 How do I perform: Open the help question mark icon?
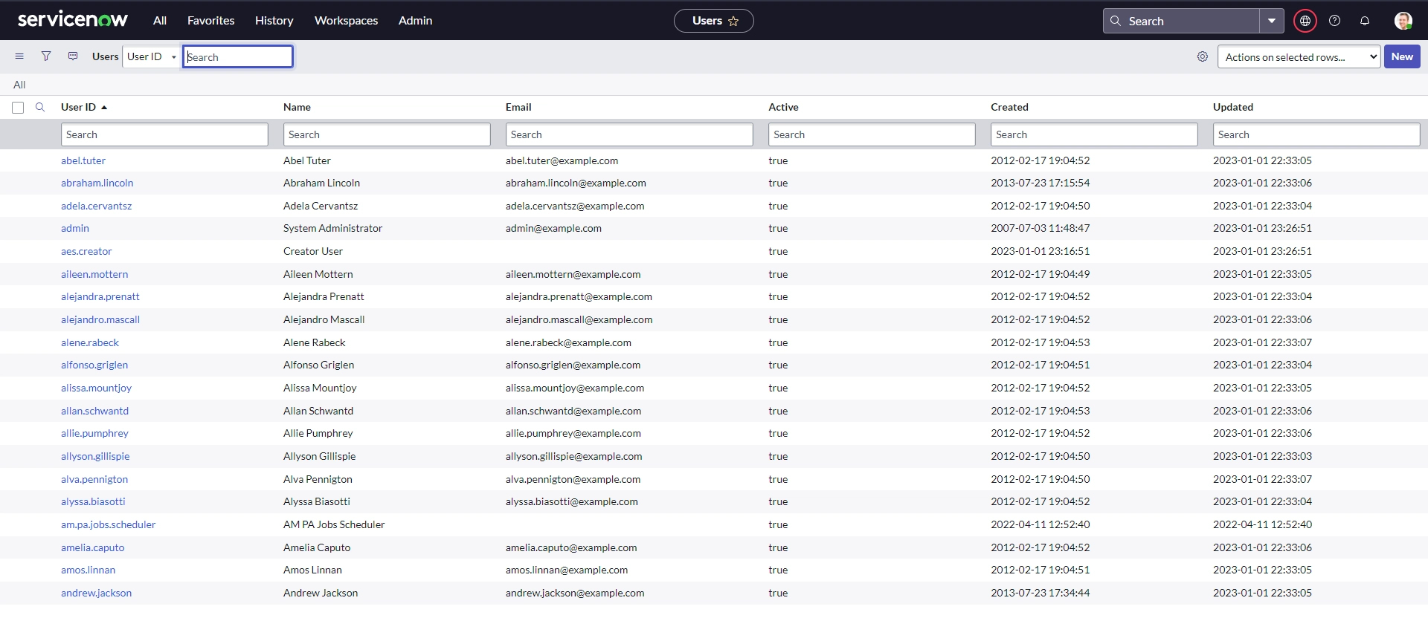1335,21
